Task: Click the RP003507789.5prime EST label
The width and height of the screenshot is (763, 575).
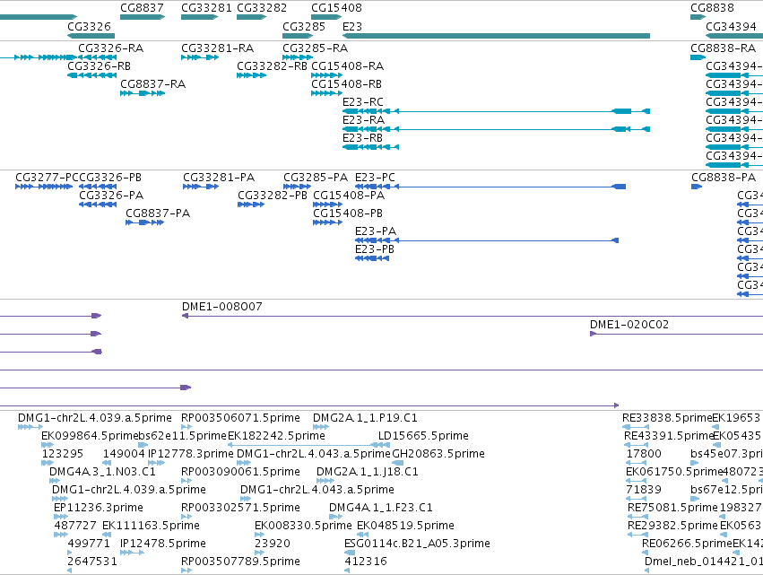Action: coord(240,562)
